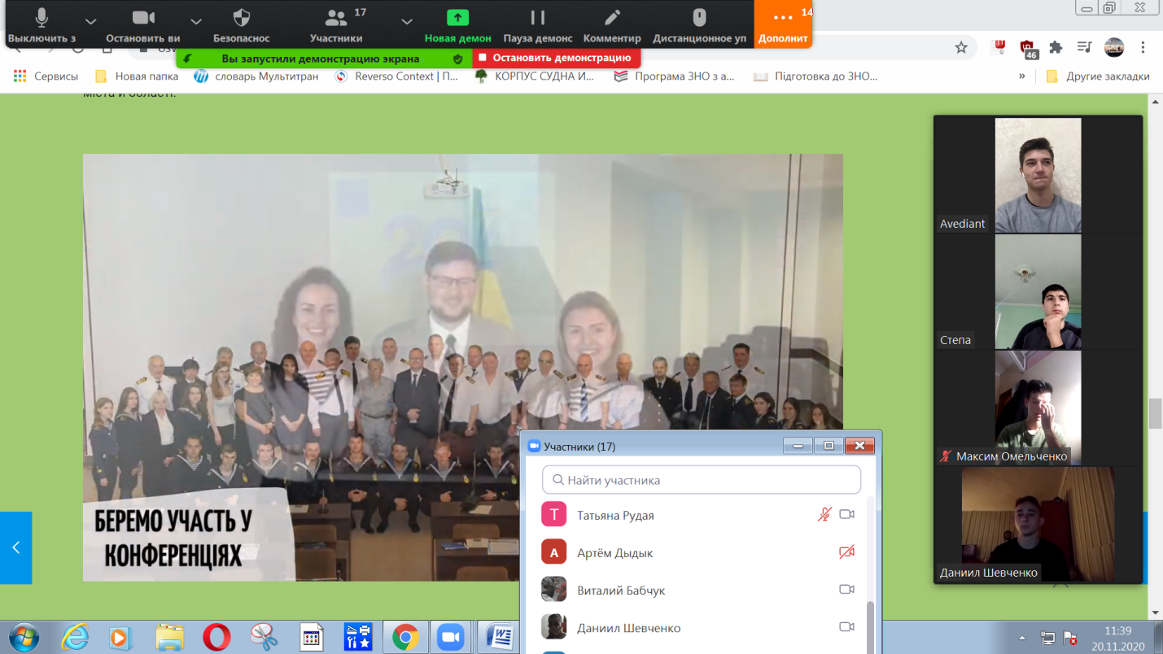This screenshot has height=654, width=1163.
Task: Click the conference group photo slide
Action: (x=463, y=368)
